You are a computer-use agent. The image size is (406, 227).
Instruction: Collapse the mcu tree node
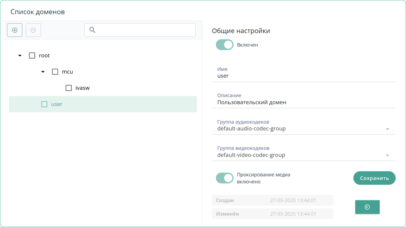click(43, 72)
